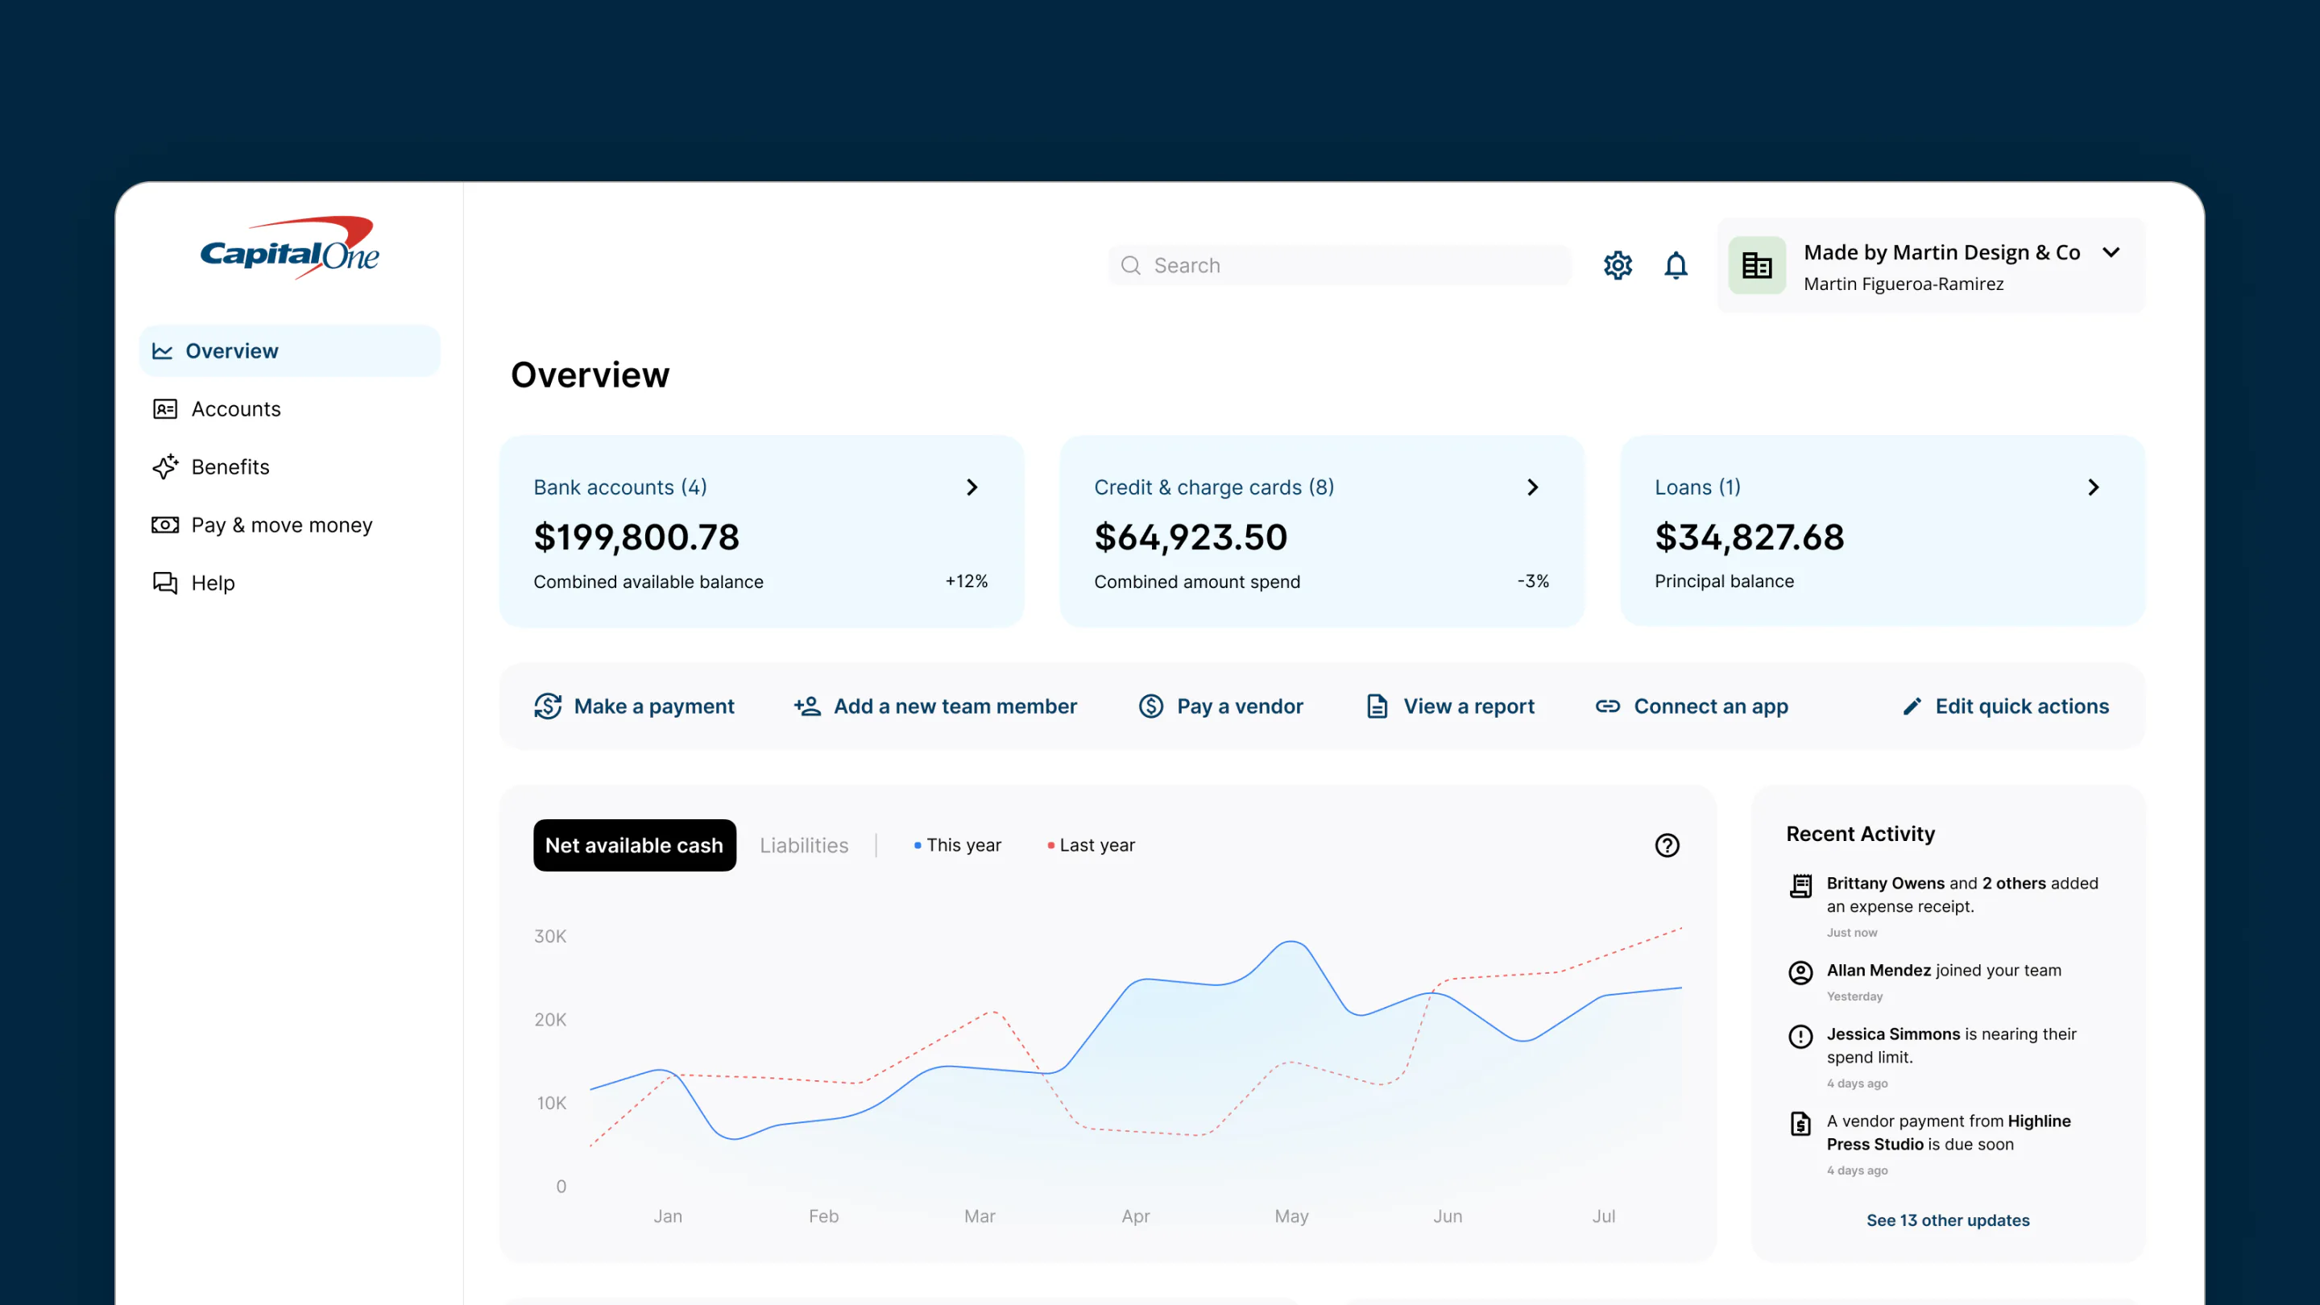2320x1305 pixels.
Task: Click the Capital One logo
Action: pyautogui.click(x=289, y=246)
